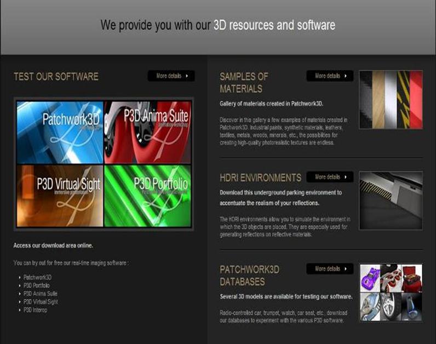Click 'Access our download area online.' text
The image size is (436, 344).
click(x=53, y=245)
